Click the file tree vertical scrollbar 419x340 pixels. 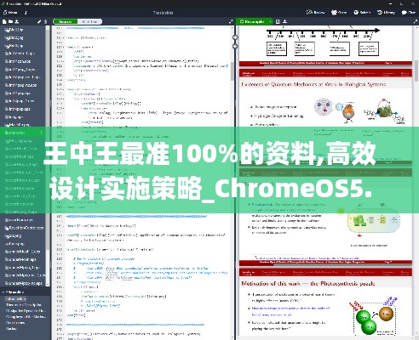[x=48, y=156]
